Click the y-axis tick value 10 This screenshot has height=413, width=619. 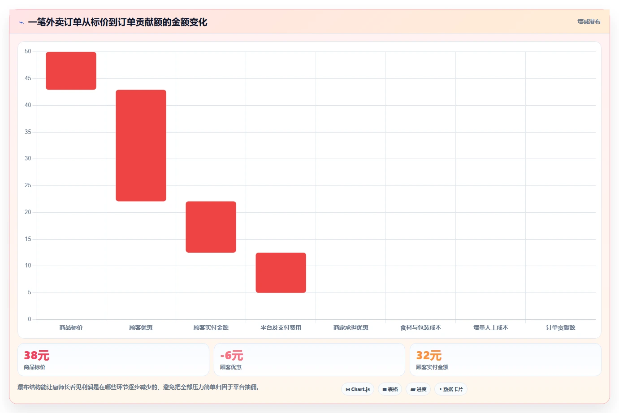(x=28, y=266)
